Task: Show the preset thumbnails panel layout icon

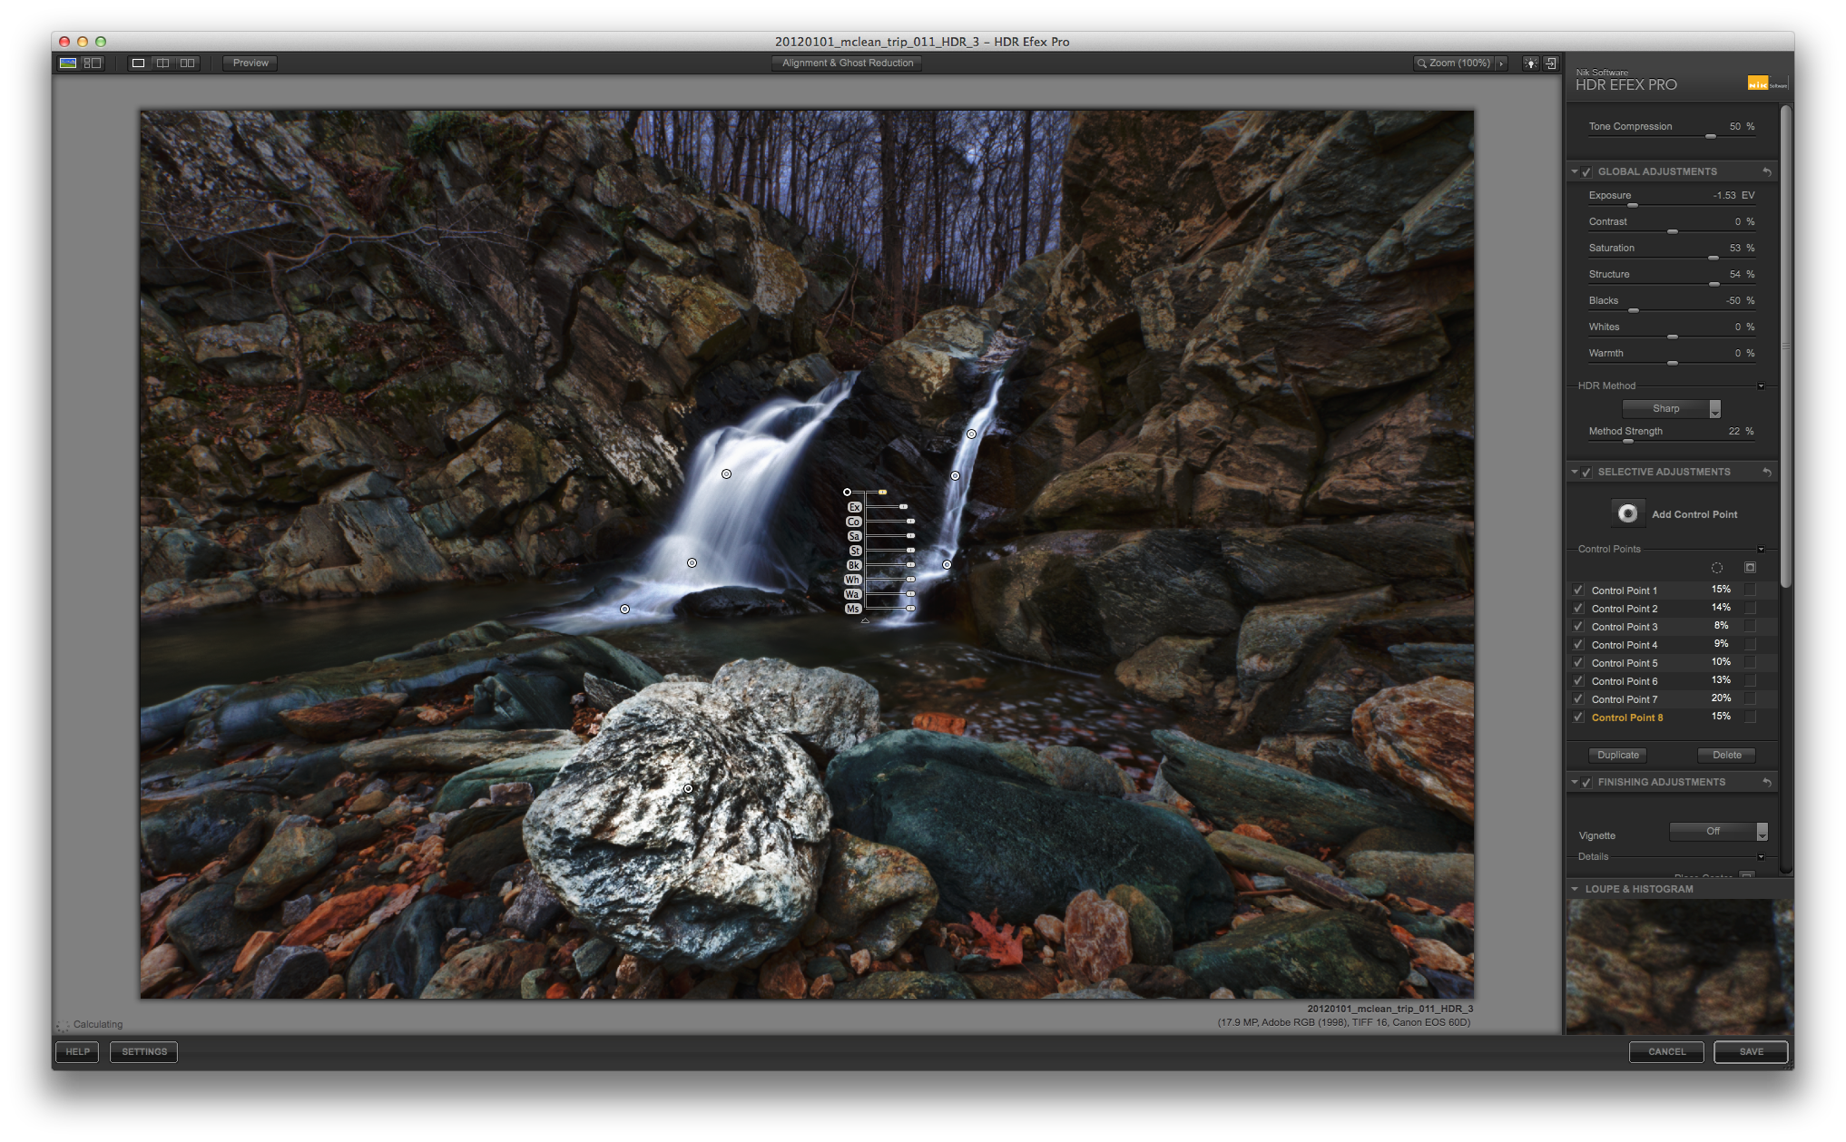Action: coord(93,63)
